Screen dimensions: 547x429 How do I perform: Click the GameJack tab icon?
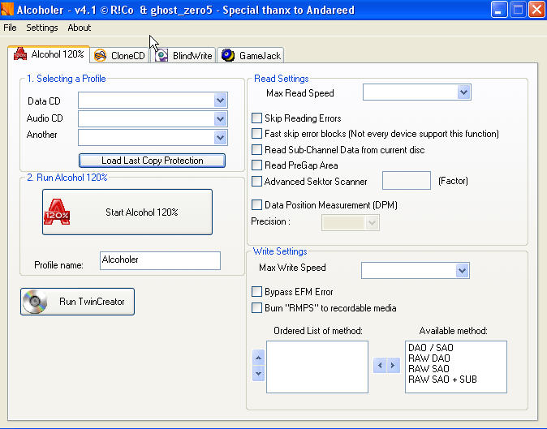click(228, 55)
